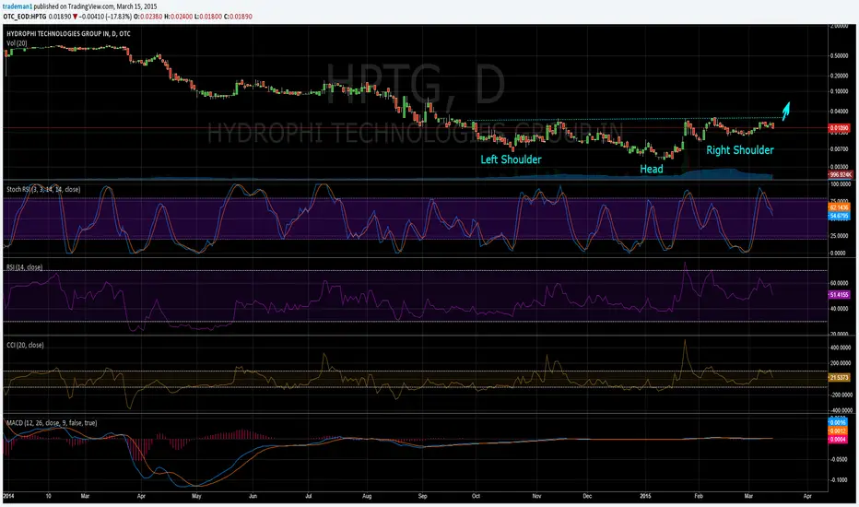Click the Jul label on time axis
This screenshot has width=859, height=507.
click(309, 496)
